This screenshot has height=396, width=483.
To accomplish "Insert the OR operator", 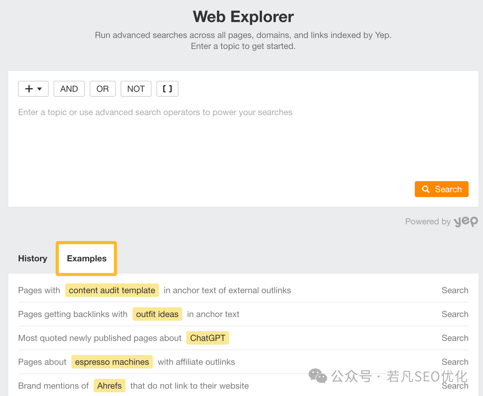I will coord(103,89).
